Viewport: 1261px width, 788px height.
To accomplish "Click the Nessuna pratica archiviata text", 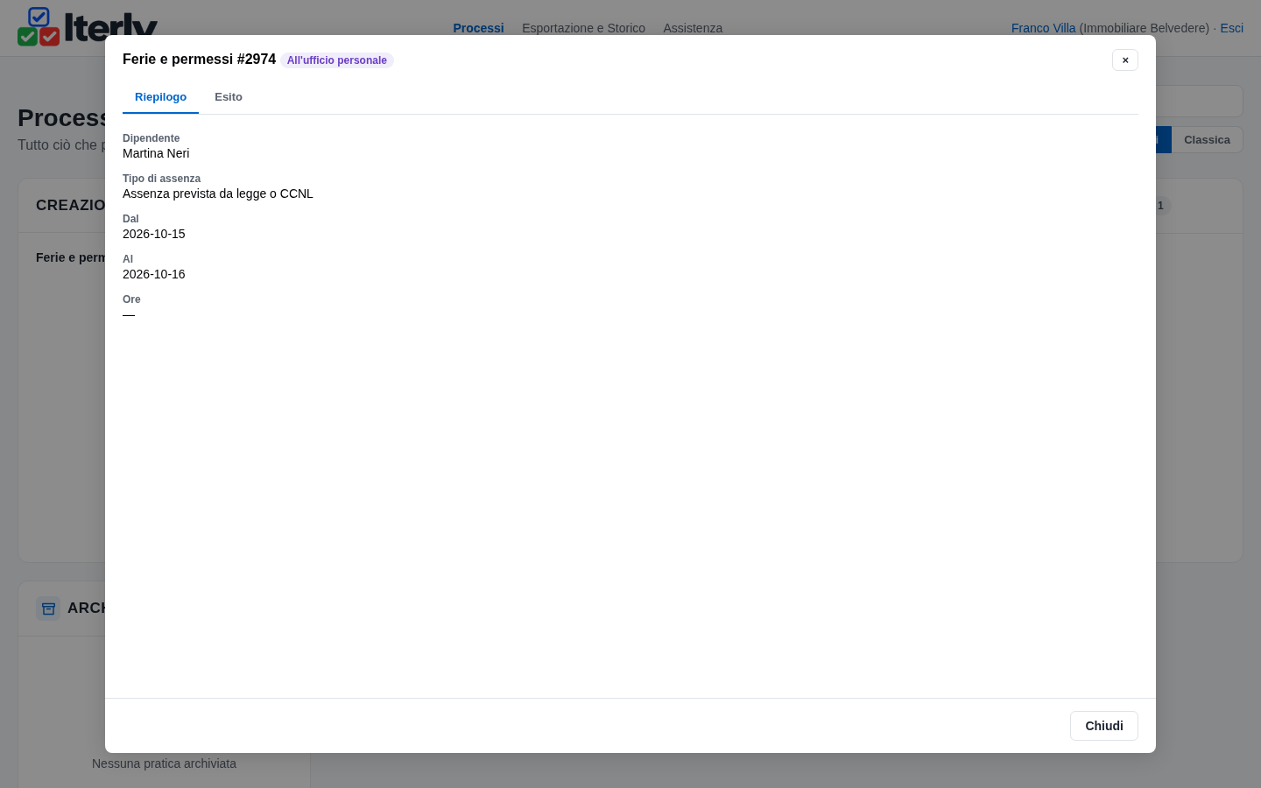I will pos(164,763).
